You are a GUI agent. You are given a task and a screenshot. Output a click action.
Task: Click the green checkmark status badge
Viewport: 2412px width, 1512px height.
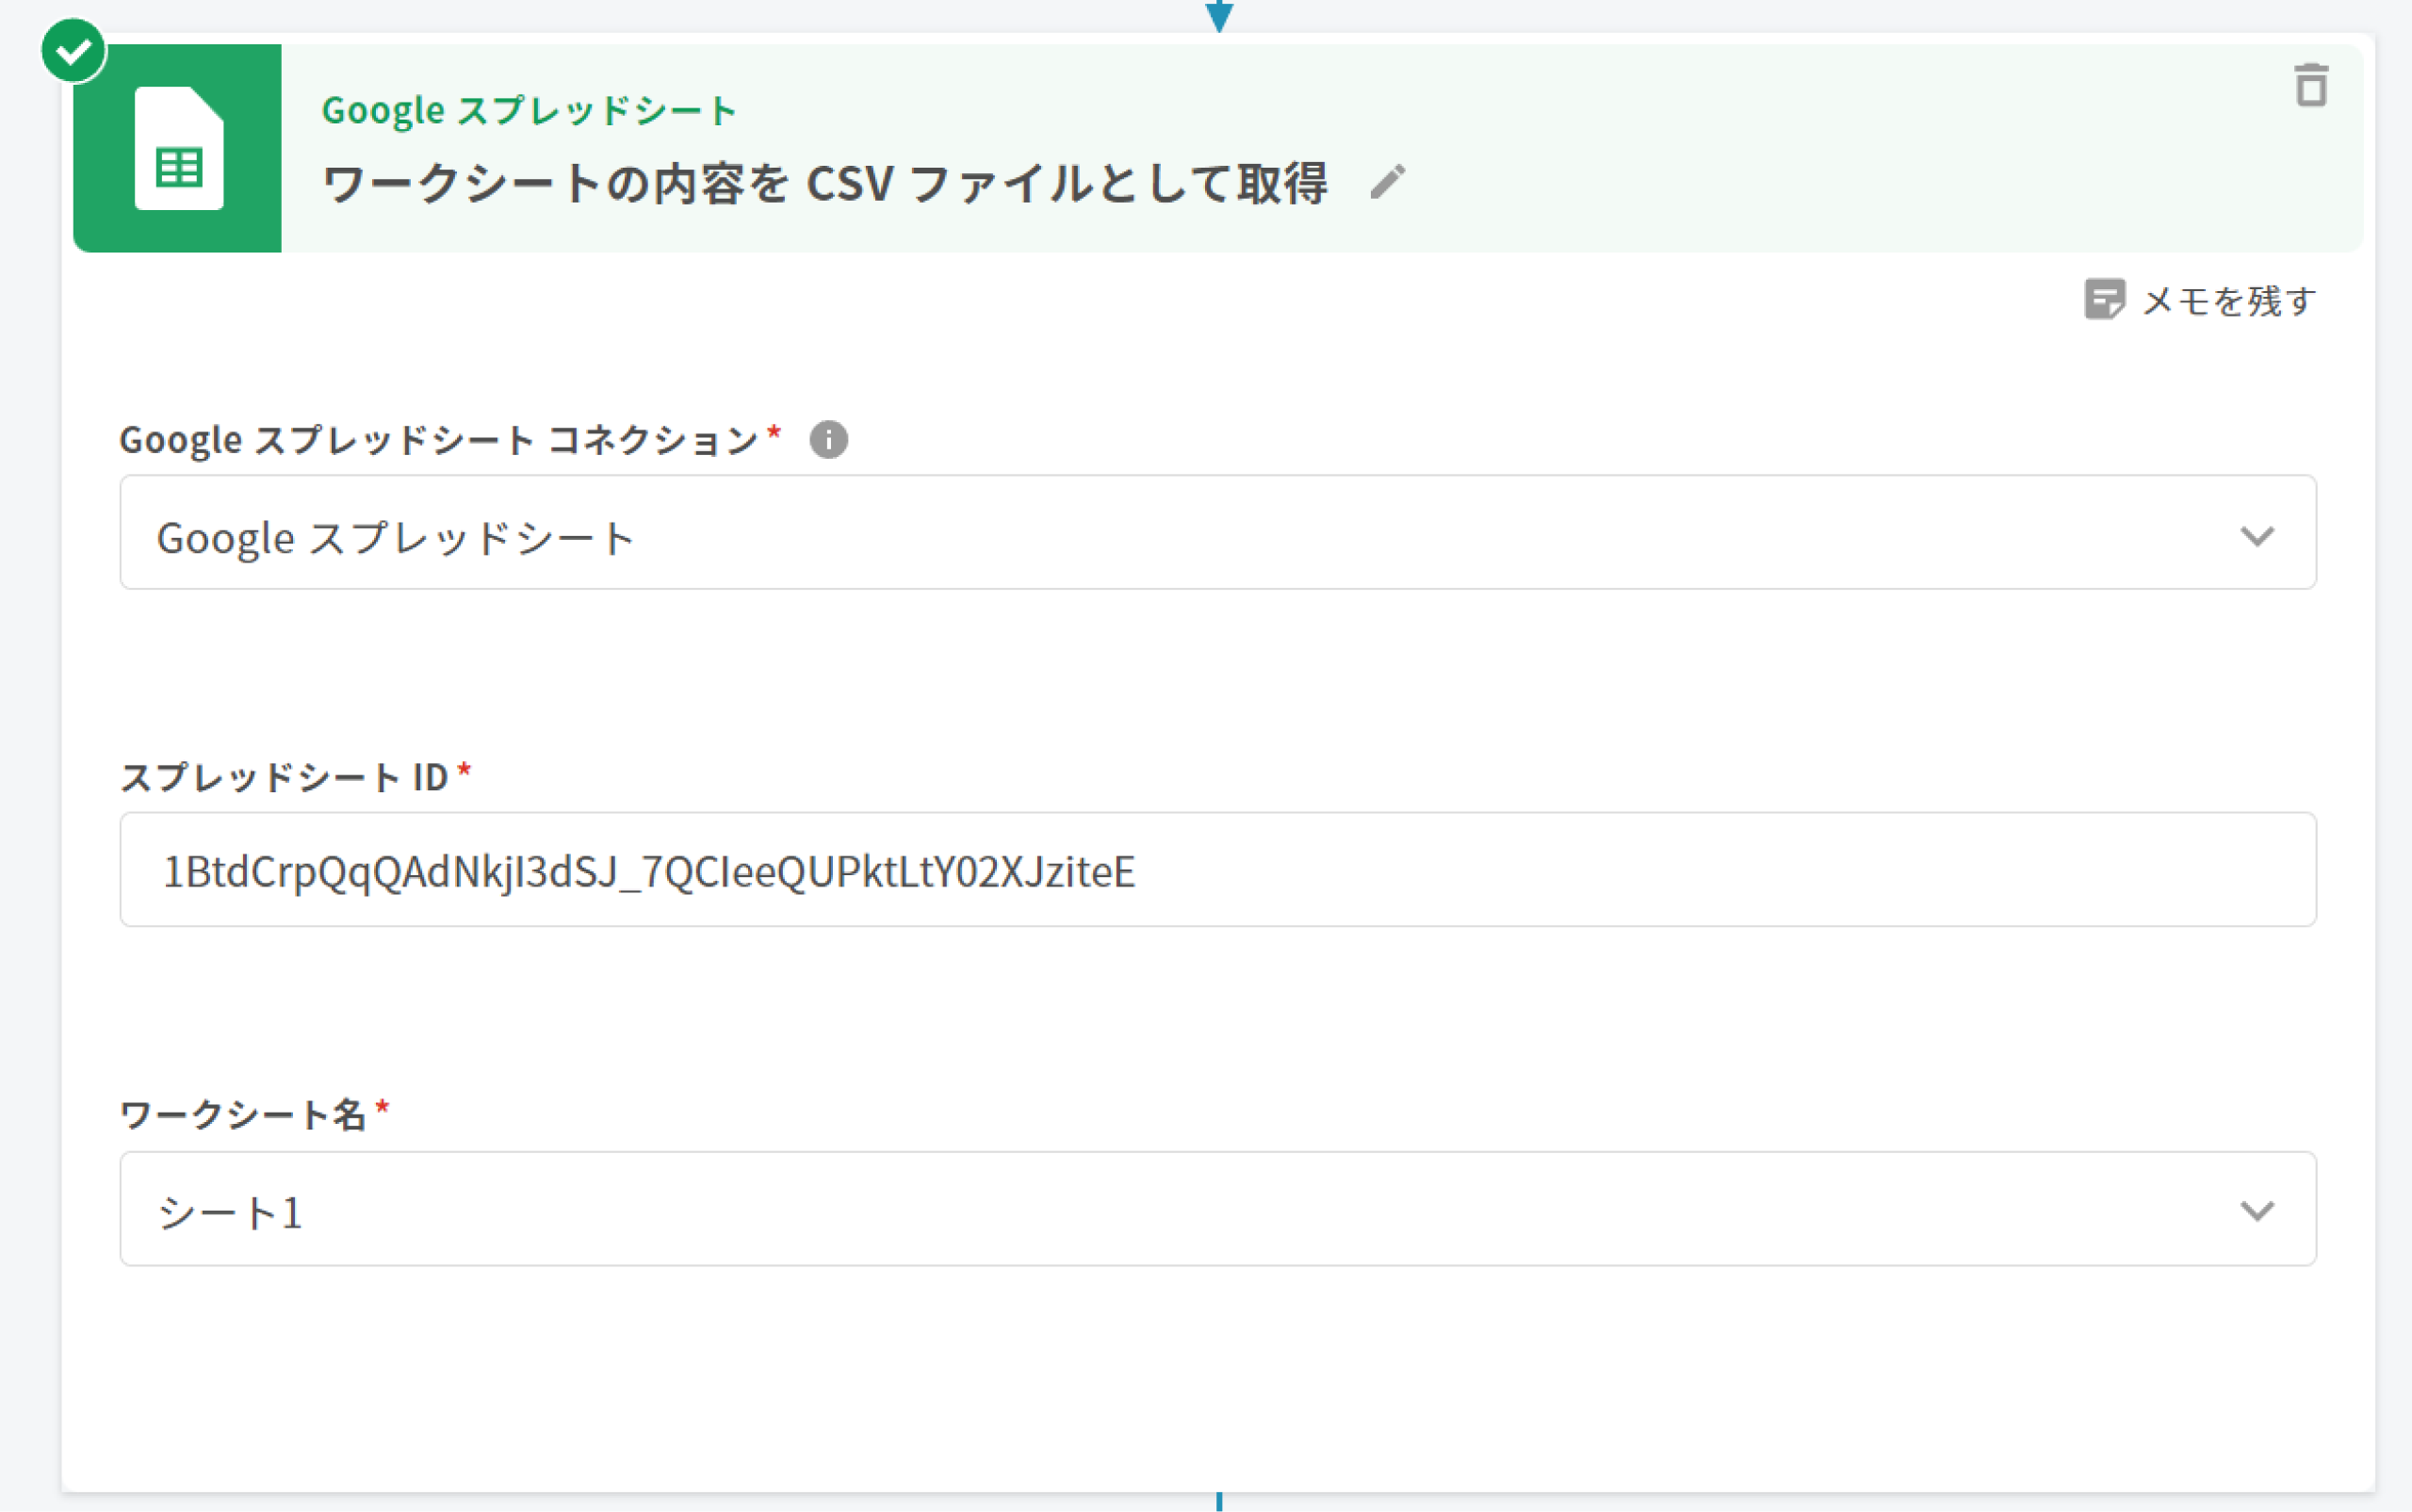pos(73,51)
